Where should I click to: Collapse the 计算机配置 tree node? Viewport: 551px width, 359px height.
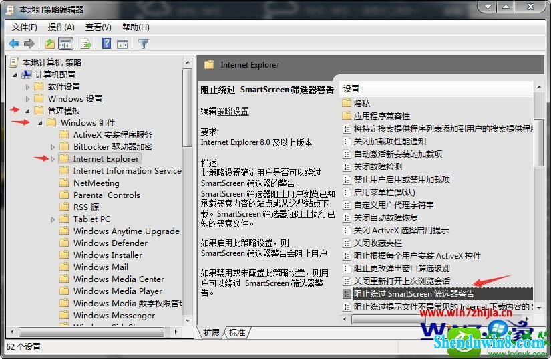click(15, 75)
